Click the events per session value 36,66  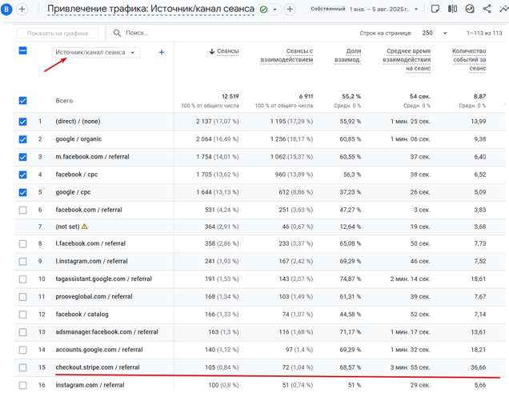(478, 367)
